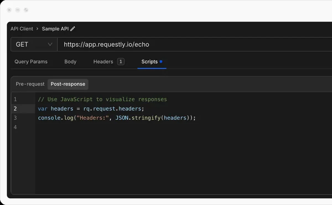Select the Post-response script tab
The width and height of the screenshot is (332, 205).
pyautogui.click(x=68, y=84)
